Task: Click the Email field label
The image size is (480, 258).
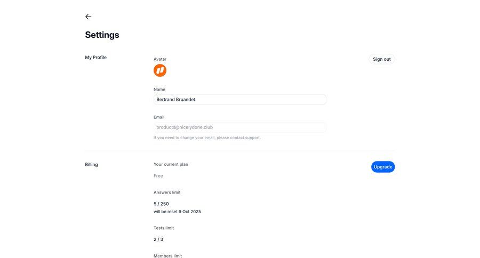Action: point(159,117)
